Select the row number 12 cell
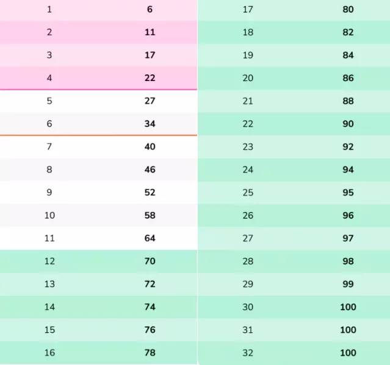390x365 pixels. tap(49, 261)
